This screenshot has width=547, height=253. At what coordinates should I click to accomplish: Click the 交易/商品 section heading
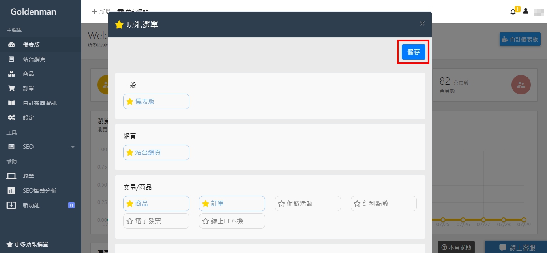click(x=137, y=187)
